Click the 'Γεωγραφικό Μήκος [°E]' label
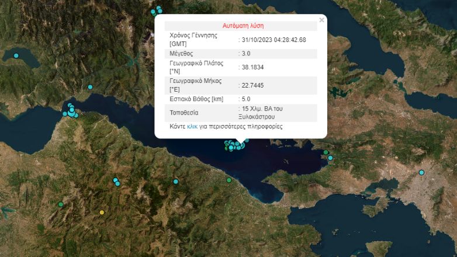This screenshot has height=257, width=457. pyautogui.click(x=196, y=85)
